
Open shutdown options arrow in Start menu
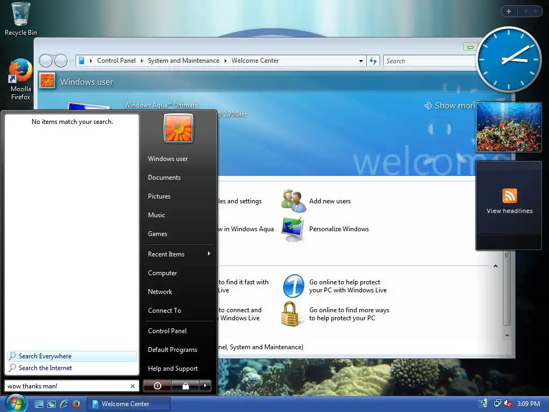tap(205, 386)
